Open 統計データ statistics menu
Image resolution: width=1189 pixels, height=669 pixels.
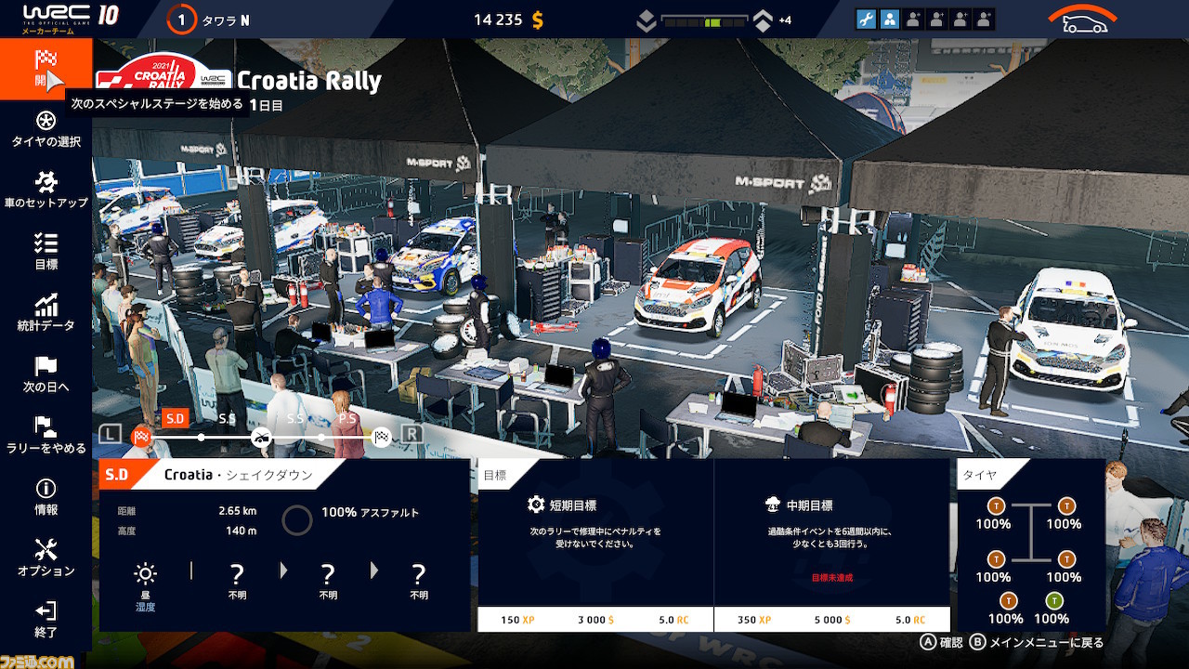coord(46,313)
